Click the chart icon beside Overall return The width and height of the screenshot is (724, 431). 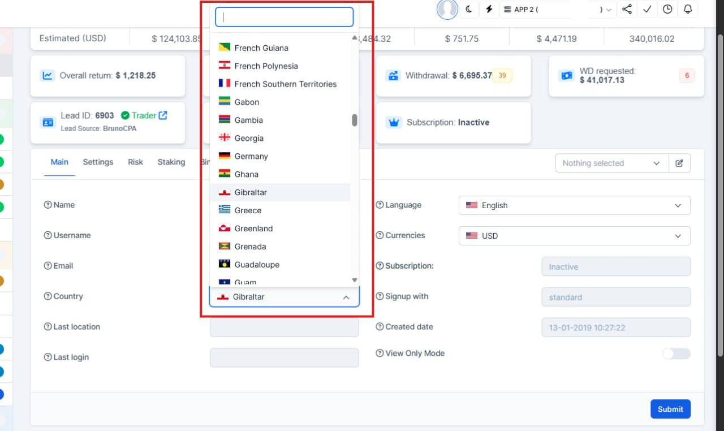pyautogui.click(x=47, y=75)
